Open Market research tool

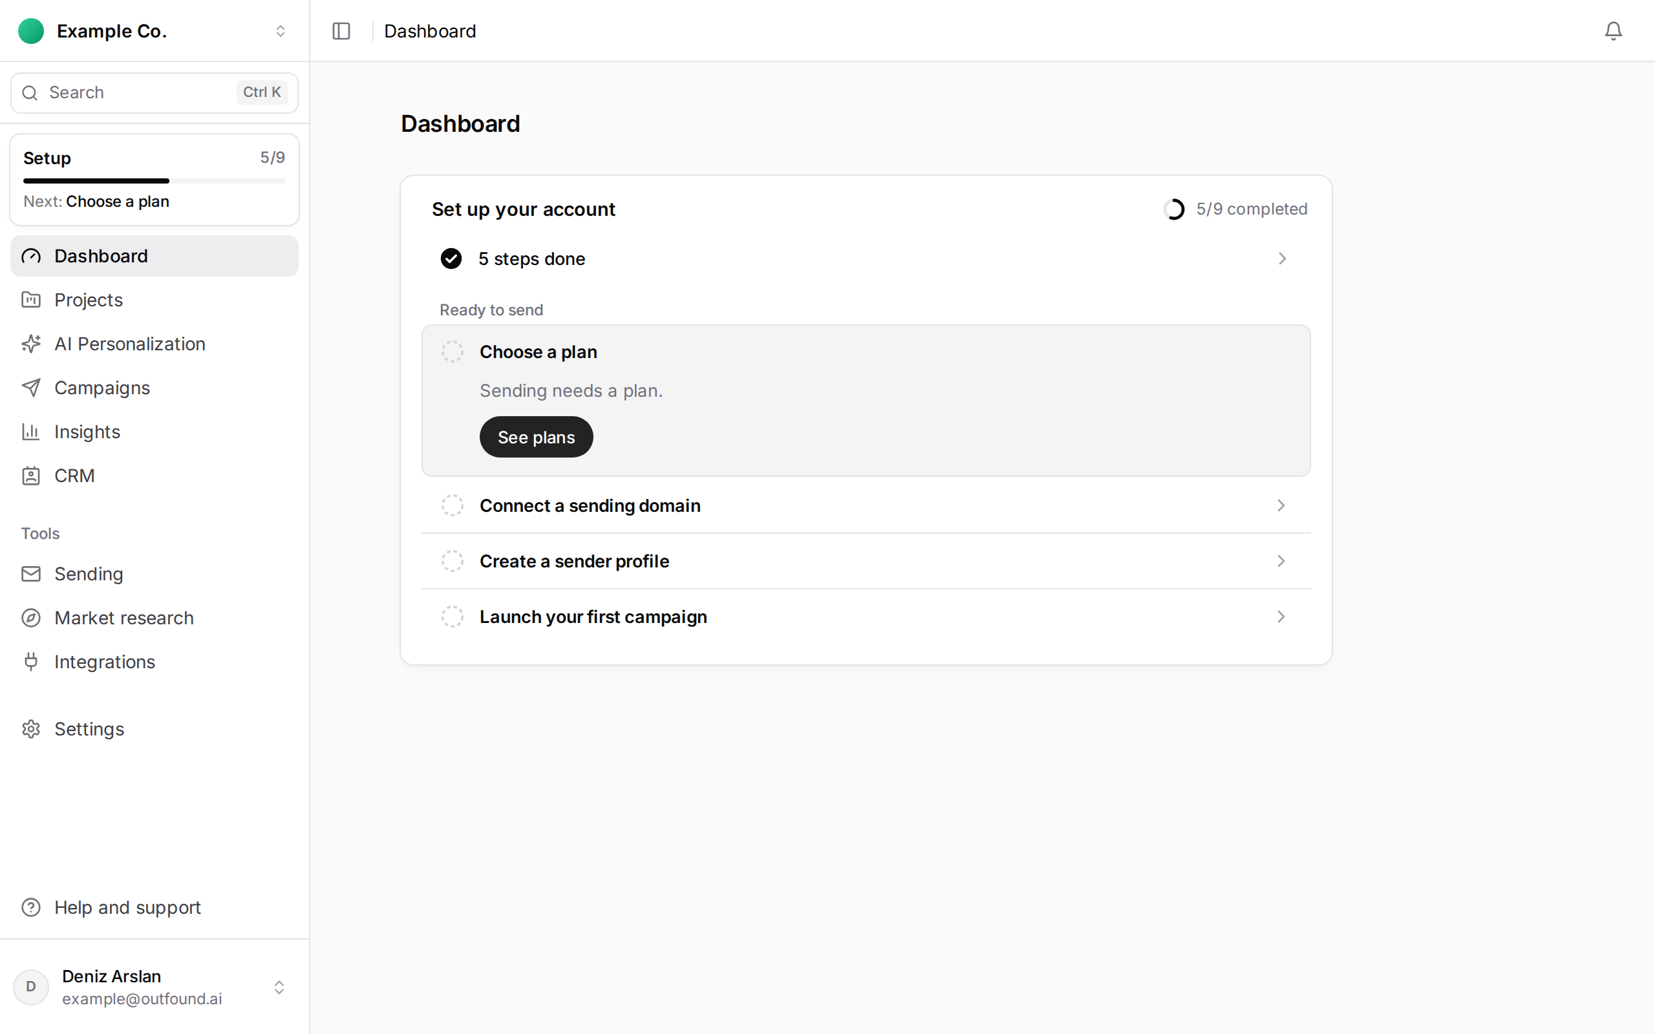[x=155, y=618]
